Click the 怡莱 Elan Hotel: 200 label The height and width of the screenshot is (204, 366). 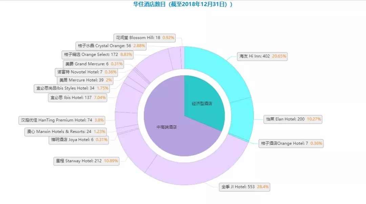(293, 119)
